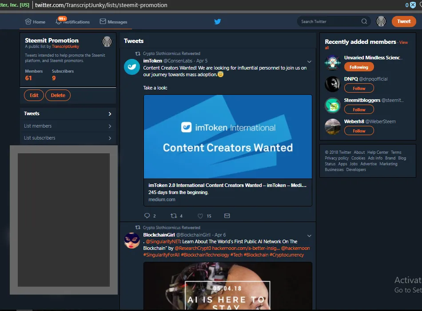Send imToken tweet via direct message

[x=227, y=216]
